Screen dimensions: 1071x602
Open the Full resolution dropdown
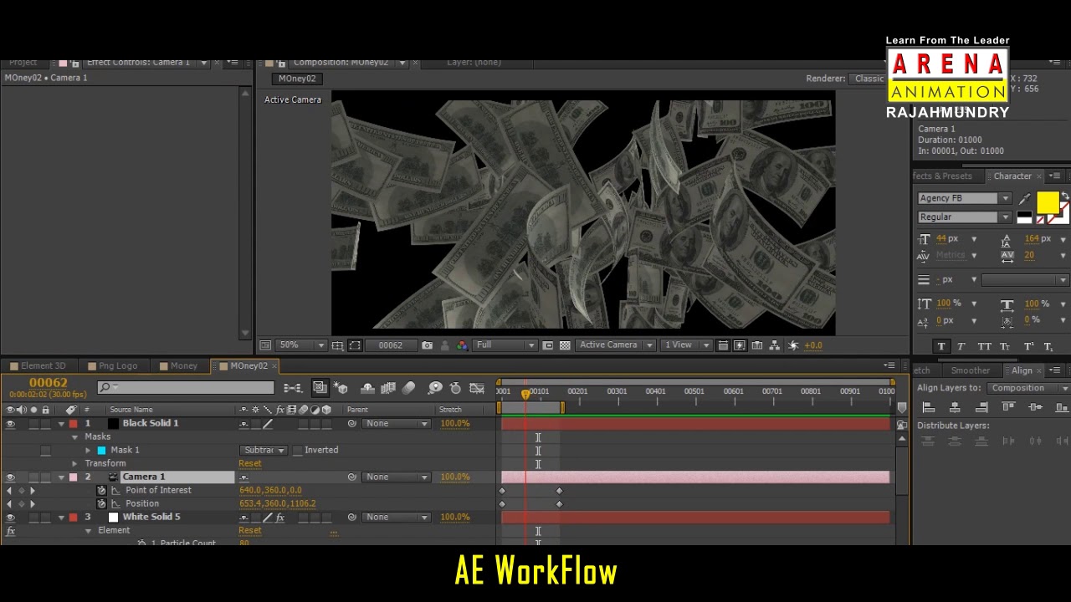(505, 345)
